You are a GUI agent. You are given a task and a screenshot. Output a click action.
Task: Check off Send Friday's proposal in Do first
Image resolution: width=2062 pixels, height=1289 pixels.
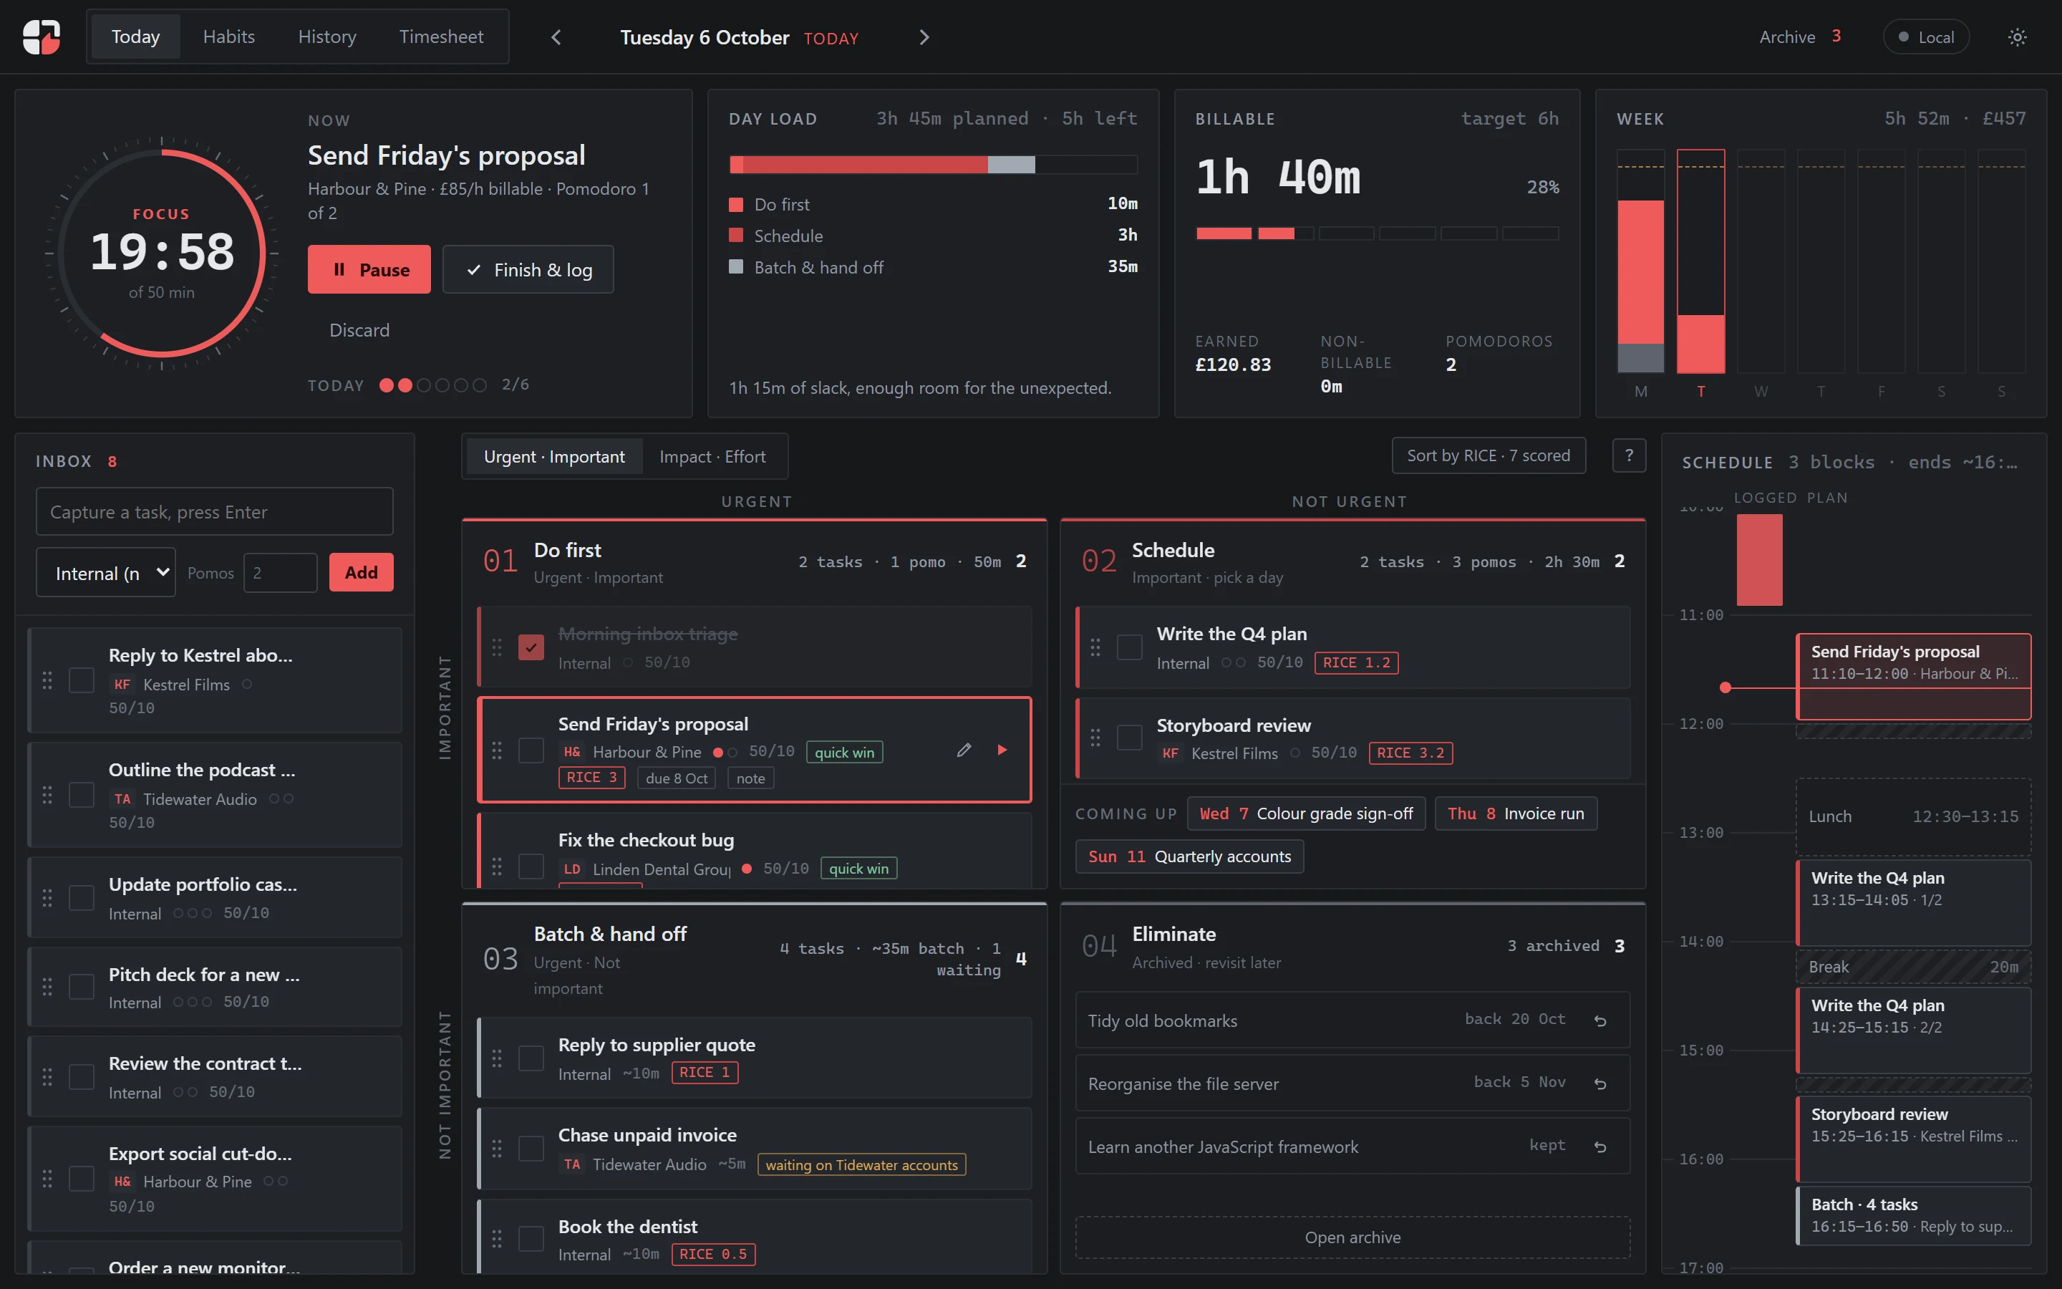[531, 750]
